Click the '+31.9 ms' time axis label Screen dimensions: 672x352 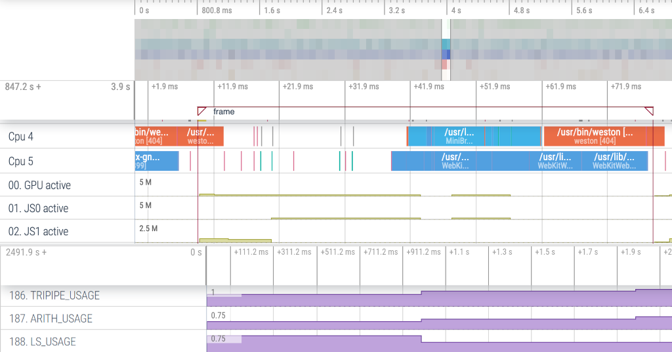(x=364, y=87)
